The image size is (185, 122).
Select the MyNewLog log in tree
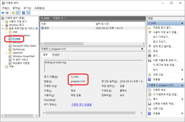(x=18, y=49)
